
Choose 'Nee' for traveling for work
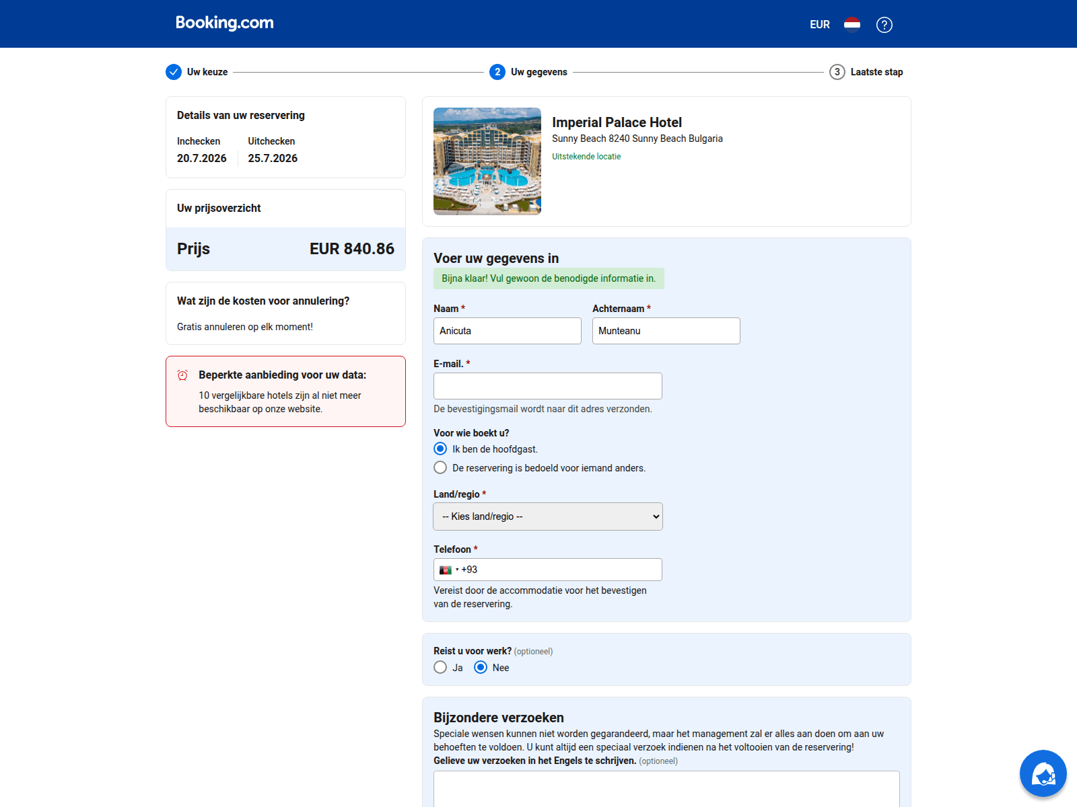pyautogui.click(x=481, y=667)
